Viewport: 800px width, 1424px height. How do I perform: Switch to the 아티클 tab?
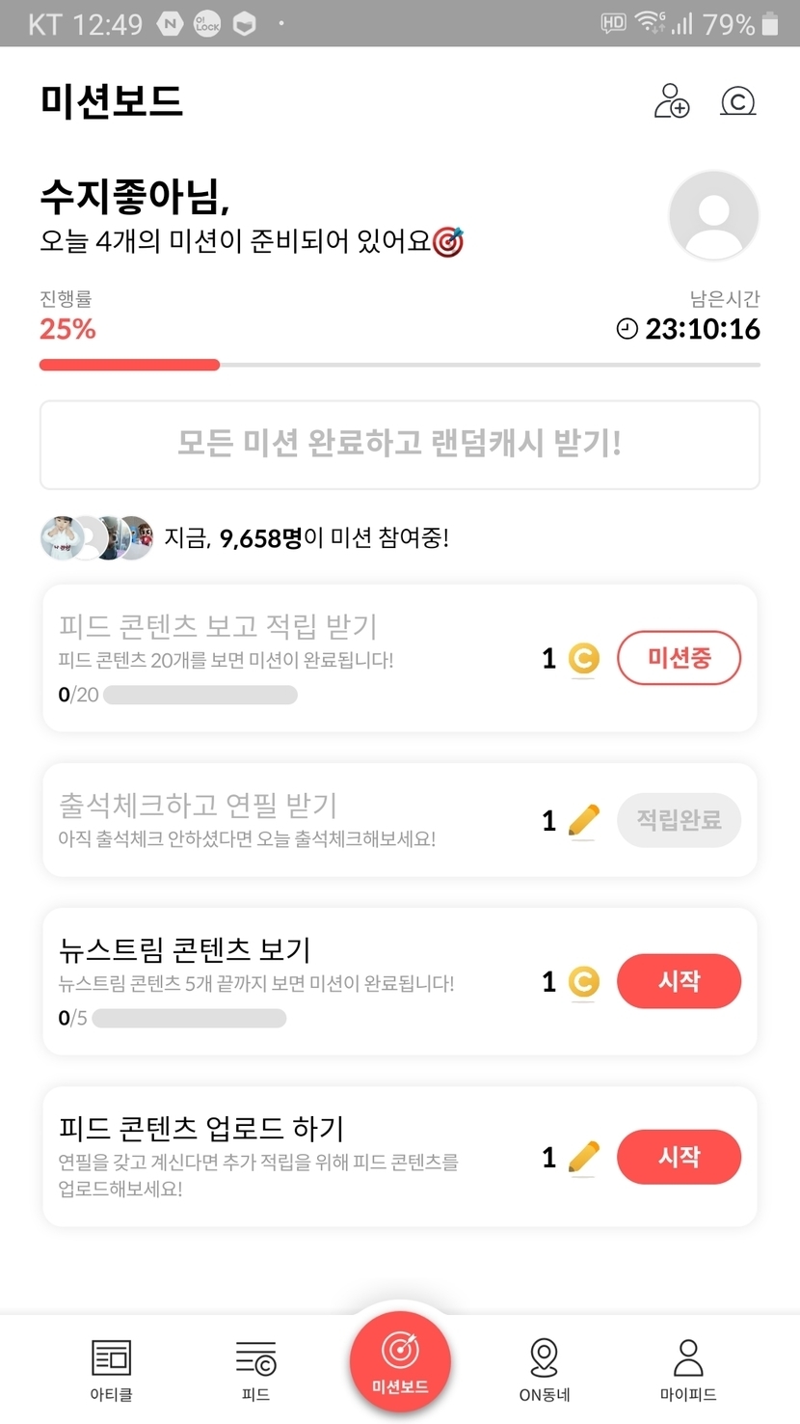pos(111,1369)
